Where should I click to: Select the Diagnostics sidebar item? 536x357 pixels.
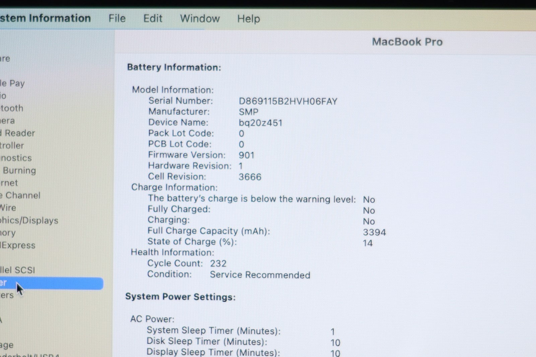pyautogui.click(x=16, y=158)
